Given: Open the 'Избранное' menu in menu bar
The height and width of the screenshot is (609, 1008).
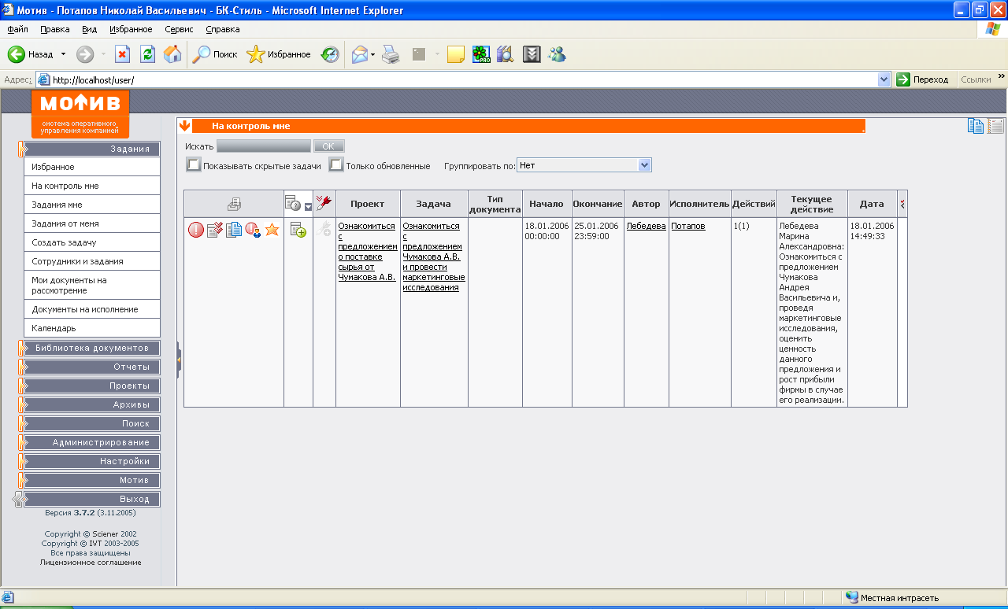Looking at the screenshot, I should tap(131, 29).
